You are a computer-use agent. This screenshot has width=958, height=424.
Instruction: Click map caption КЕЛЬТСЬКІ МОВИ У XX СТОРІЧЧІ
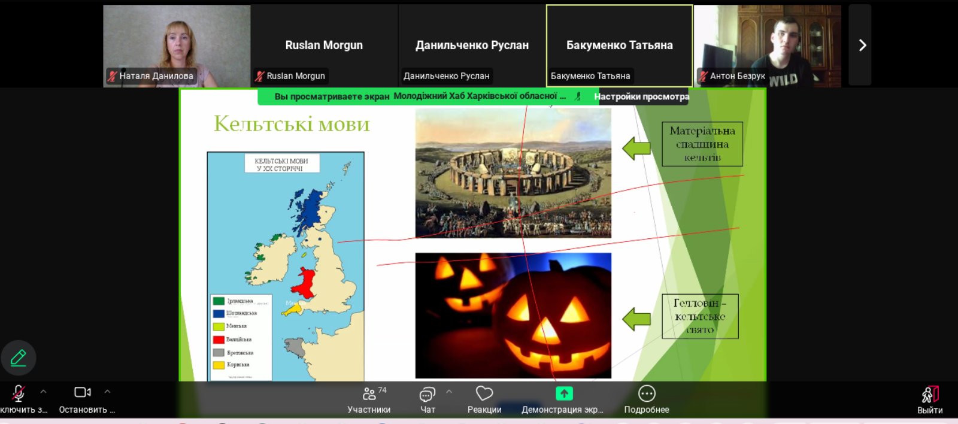[x=281, y=165]
